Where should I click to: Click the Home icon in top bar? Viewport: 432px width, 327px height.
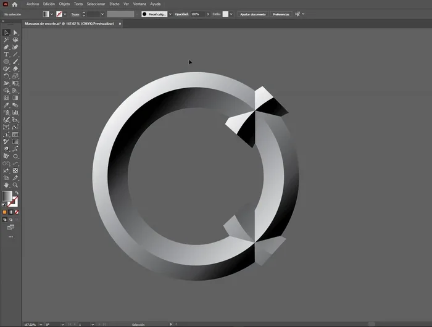coord(15,4)
